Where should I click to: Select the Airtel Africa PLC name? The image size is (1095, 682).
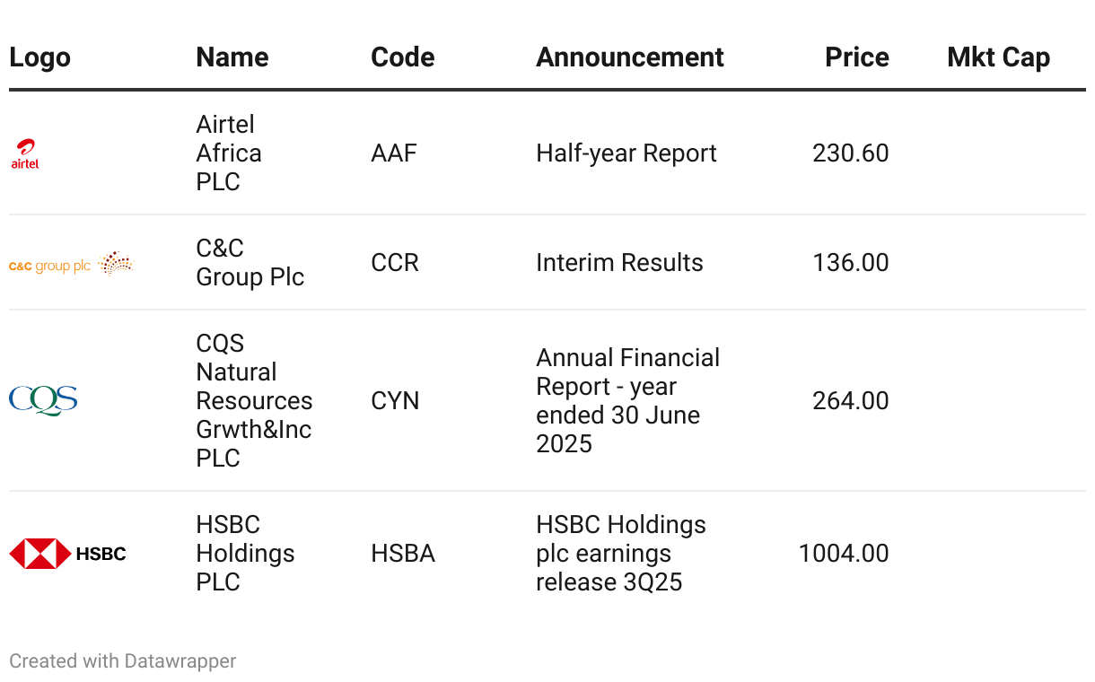[229, 153]
